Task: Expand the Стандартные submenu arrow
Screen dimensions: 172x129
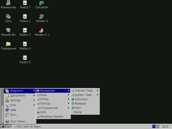Action: click(69, 108)
